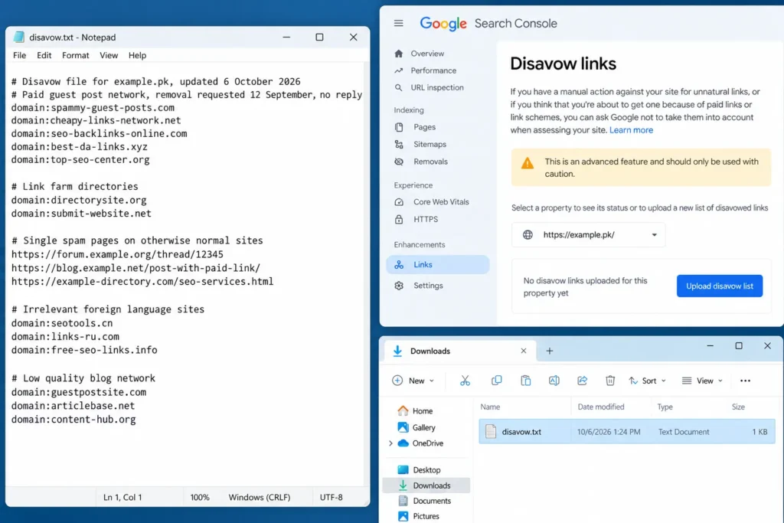Click 100% zoom in Notepad status bar

pos(200,498)
